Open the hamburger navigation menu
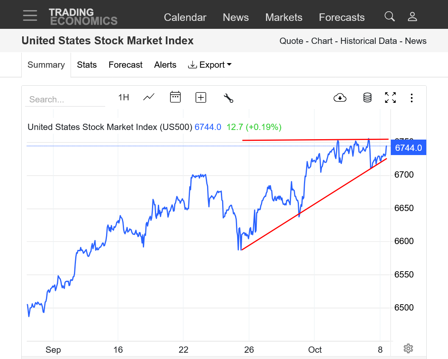 point(30,16)
